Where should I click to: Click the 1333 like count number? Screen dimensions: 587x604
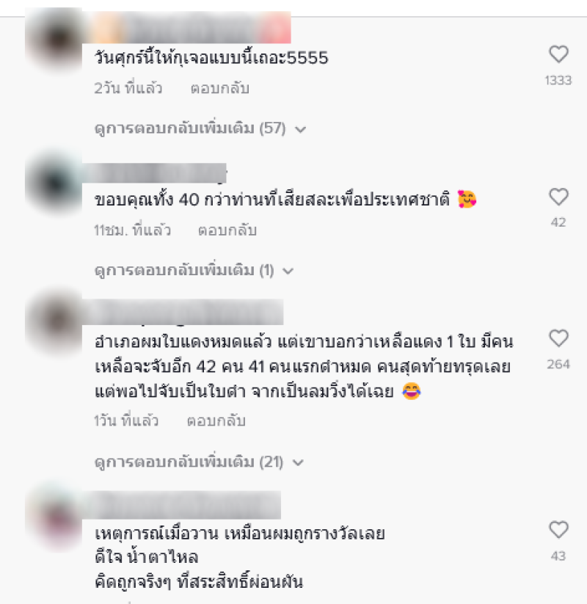point(558,80)
